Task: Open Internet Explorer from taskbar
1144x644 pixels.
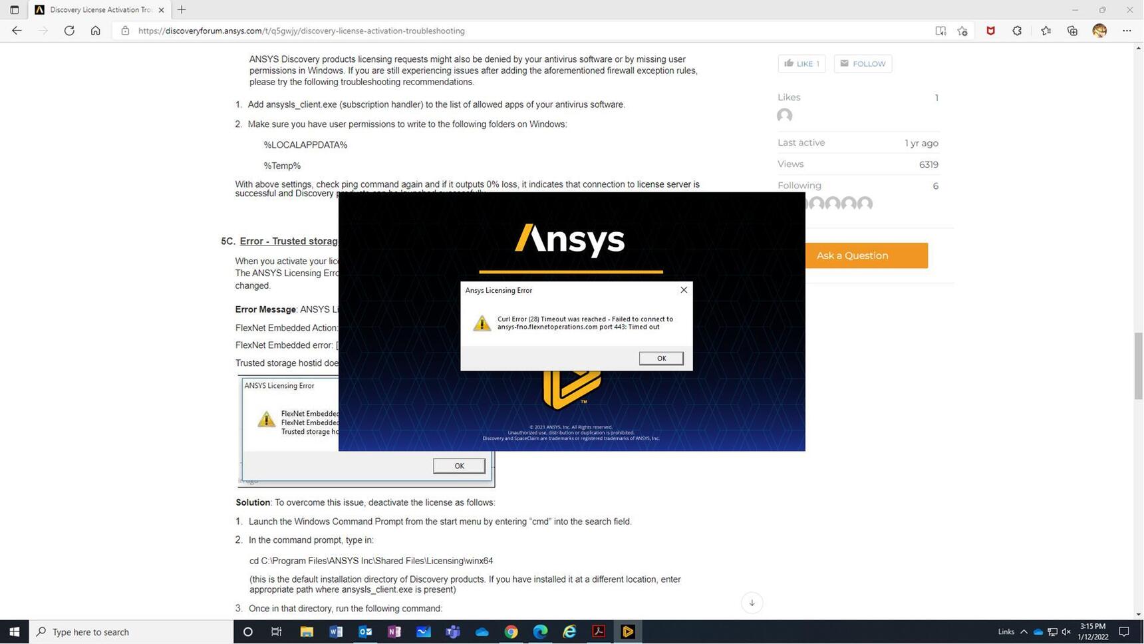Action: click(570, 632)
